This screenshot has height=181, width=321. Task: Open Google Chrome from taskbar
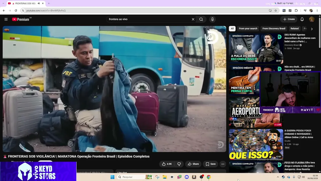[x=209, y=177]
